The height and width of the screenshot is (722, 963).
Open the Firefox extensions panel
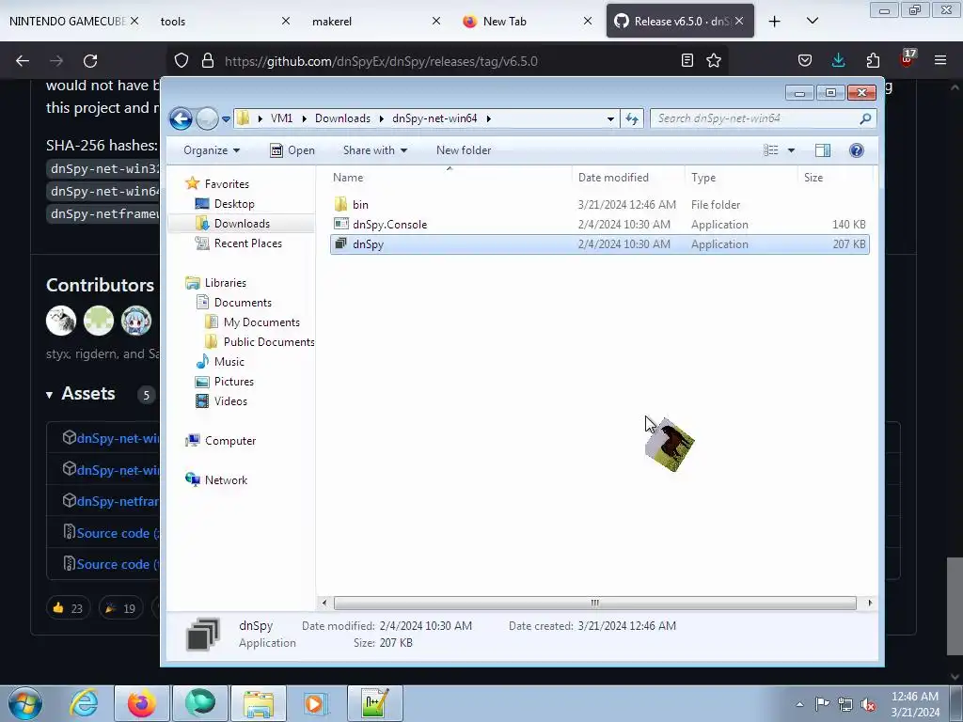873,60
